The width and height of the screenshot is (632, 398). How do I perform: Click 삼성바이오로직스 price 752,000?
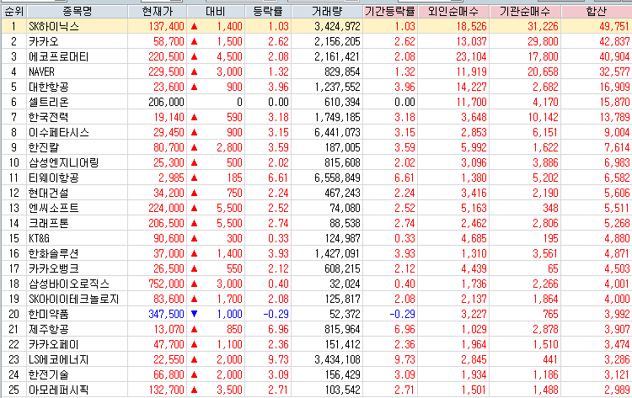167,284
